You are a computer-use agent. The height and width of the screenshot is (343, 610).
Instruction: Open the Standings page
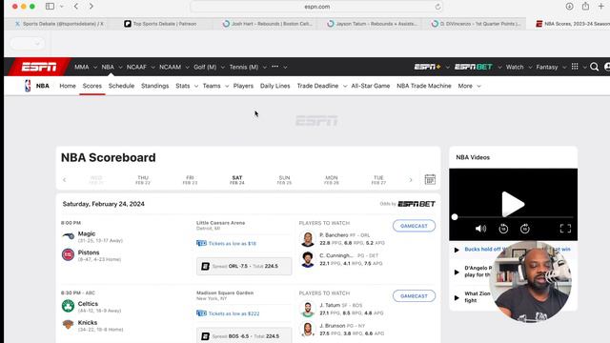tap(154, 86)
